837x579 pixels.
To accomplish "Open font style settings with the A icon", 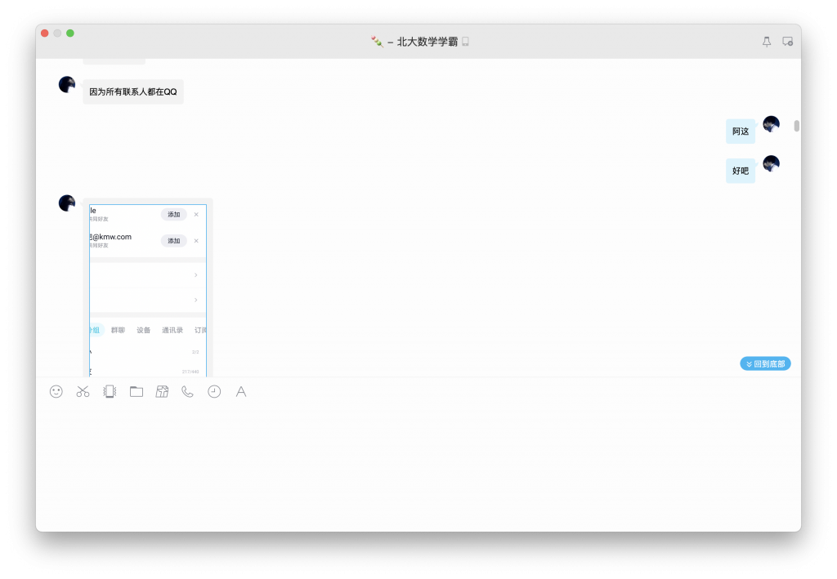I will [x=240, y=391].
